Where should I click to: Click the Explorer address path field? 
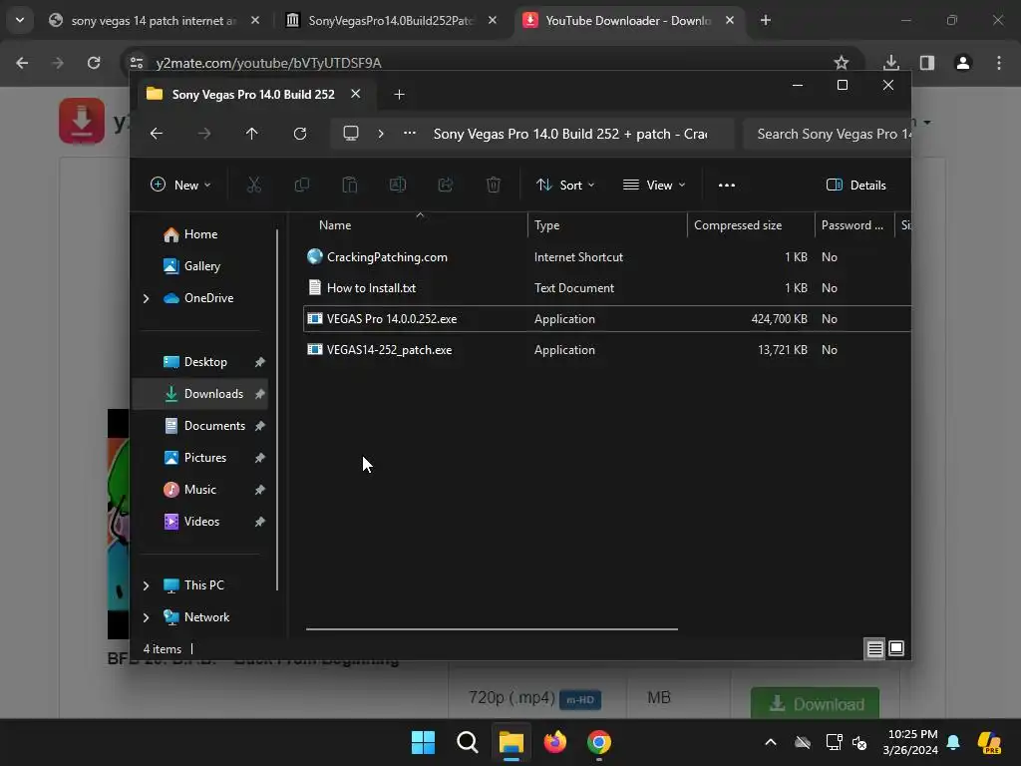click(x=532, y=134)
